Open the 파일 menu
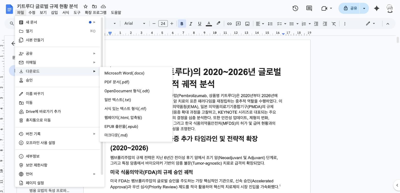400x193 pixels. [20, 12]
